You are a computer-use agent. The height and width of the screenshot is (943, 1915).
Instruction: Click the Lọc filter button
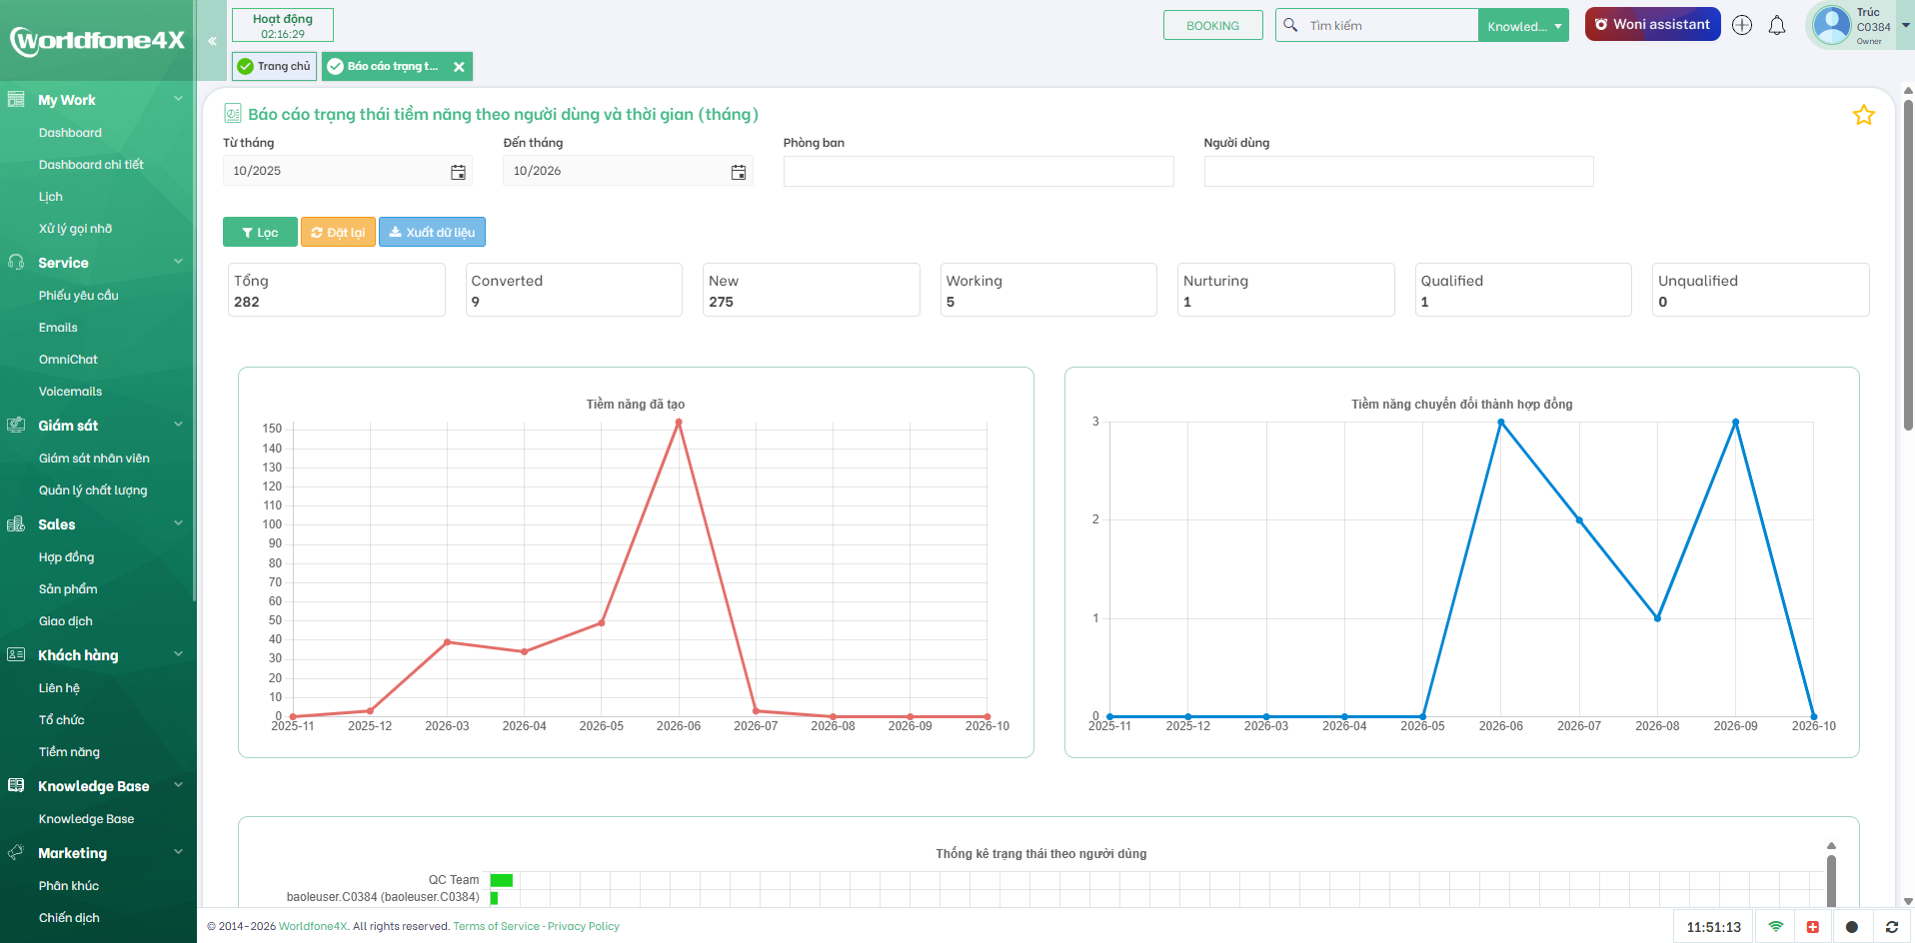click(260, 232)
